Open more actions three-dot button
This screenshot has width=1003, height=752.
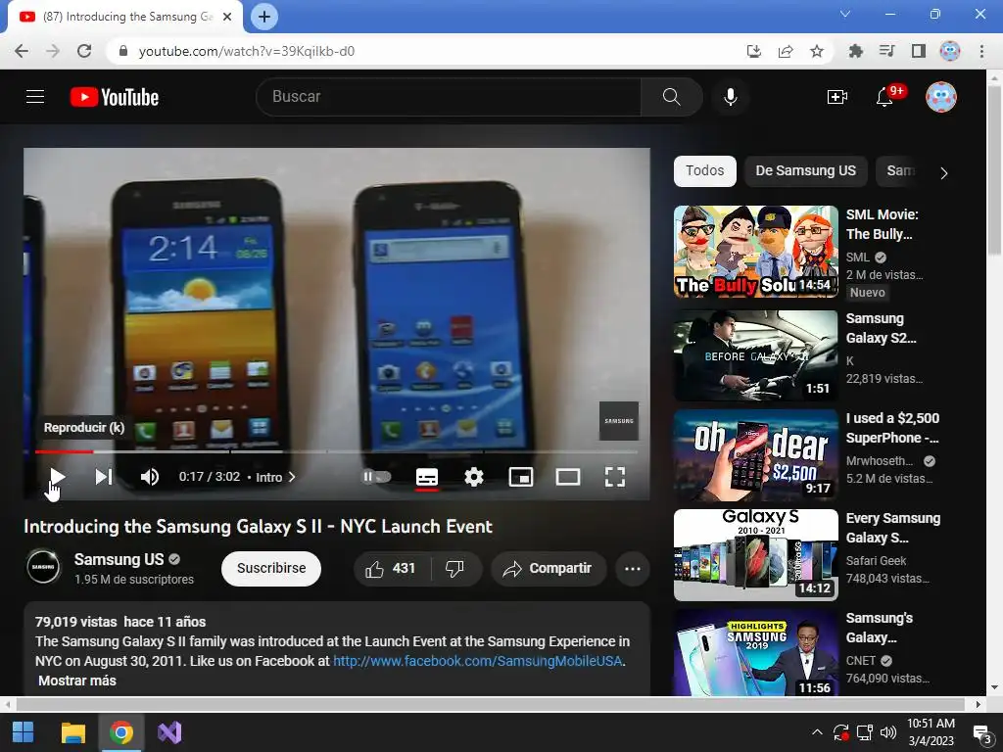click(x=633, y=569)
